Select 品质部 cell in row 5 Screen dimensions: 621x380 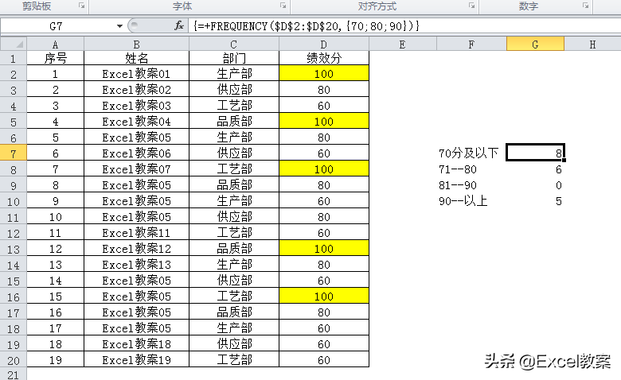click(x=234, y=121)
